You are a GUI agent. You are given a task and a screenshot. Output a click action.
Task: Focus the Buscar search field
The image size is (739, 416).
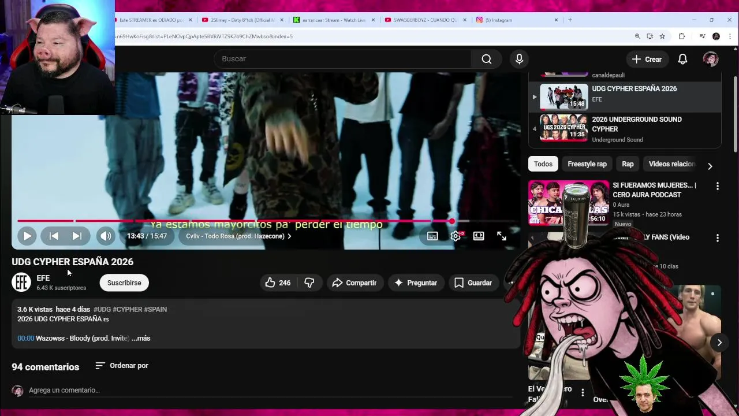[x=342, y=59]
